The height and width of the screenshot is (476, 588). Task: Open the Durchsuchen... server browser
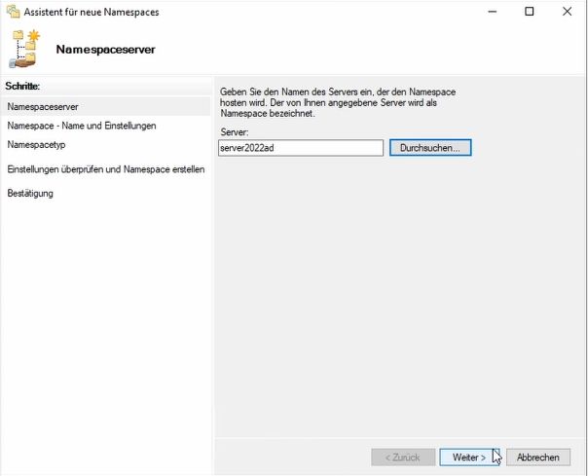(x=430, y=148)
